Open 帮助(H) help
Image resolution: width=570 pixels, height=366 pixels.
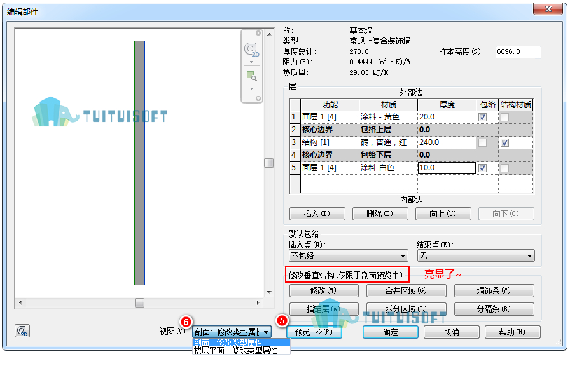(512, 332)
